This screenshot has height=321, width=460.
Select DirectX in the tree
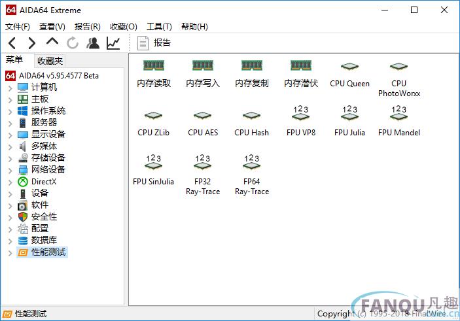point(44,182)
